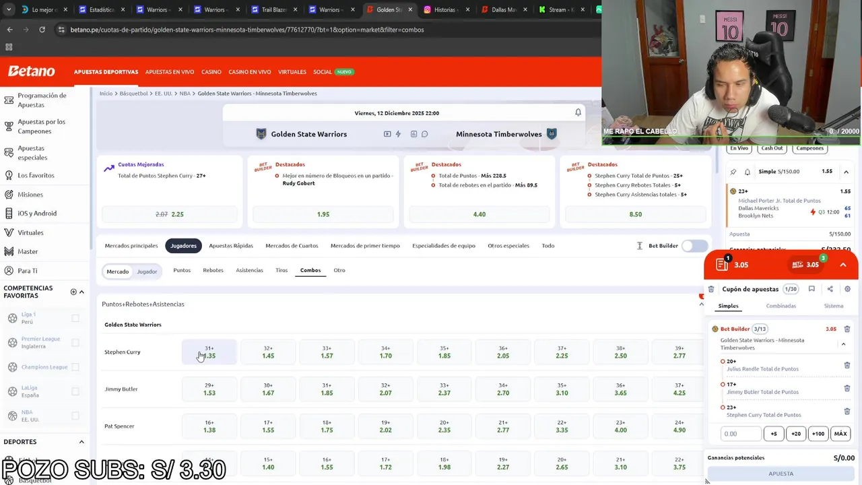Viewport: 862px width, 485px height.
Task: Add a favorite competition with the plus icon
Action: tap(73, 292)
